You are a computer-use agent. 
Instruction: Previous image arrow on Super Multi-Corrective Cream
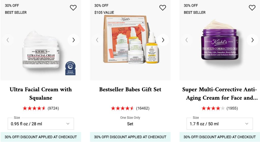(x=187, y=40)
